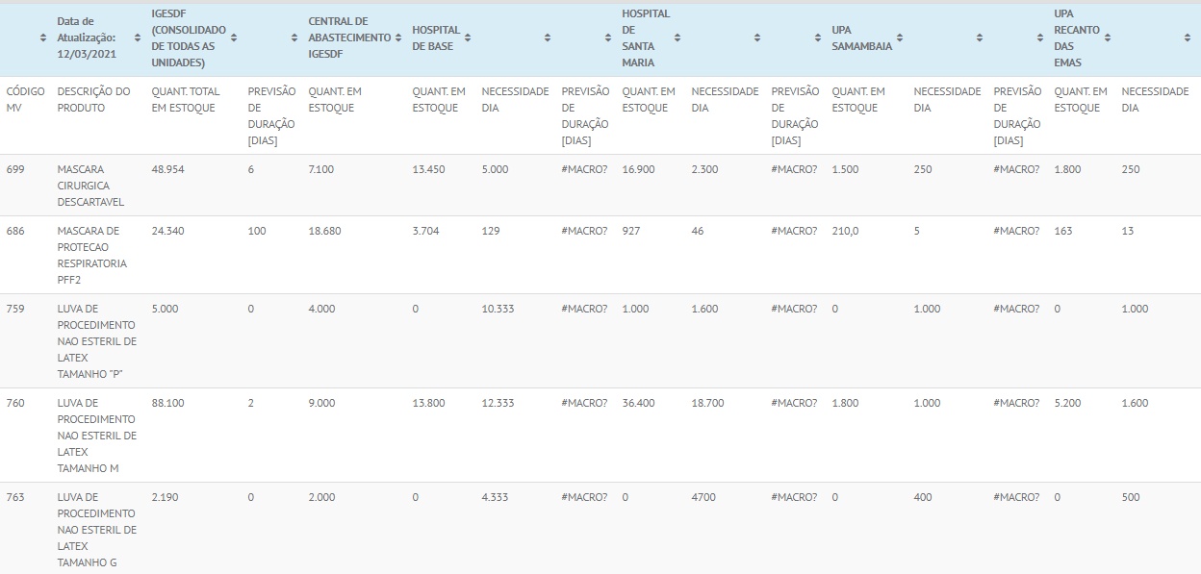Screen dimensions: 1201x574
Task: Click product code 699
Action: [15, 169]
